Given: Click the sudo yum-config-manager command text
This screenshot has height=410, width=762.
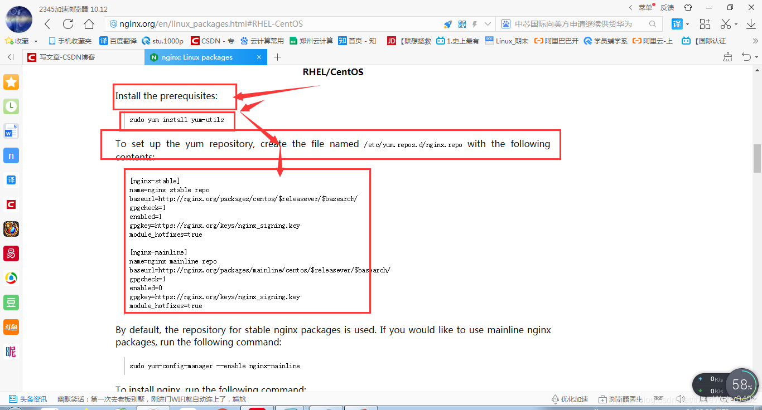Looking at the screenshot, I should pyautogui.click(x=215, y=366).
